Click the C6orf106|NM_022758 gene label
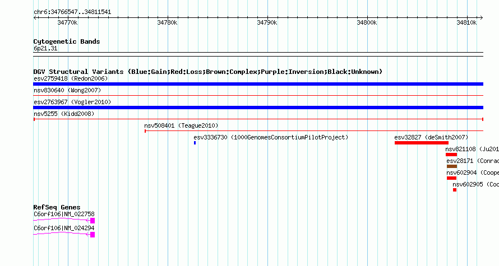The image size is (499, 266). [x=64, y=214]
